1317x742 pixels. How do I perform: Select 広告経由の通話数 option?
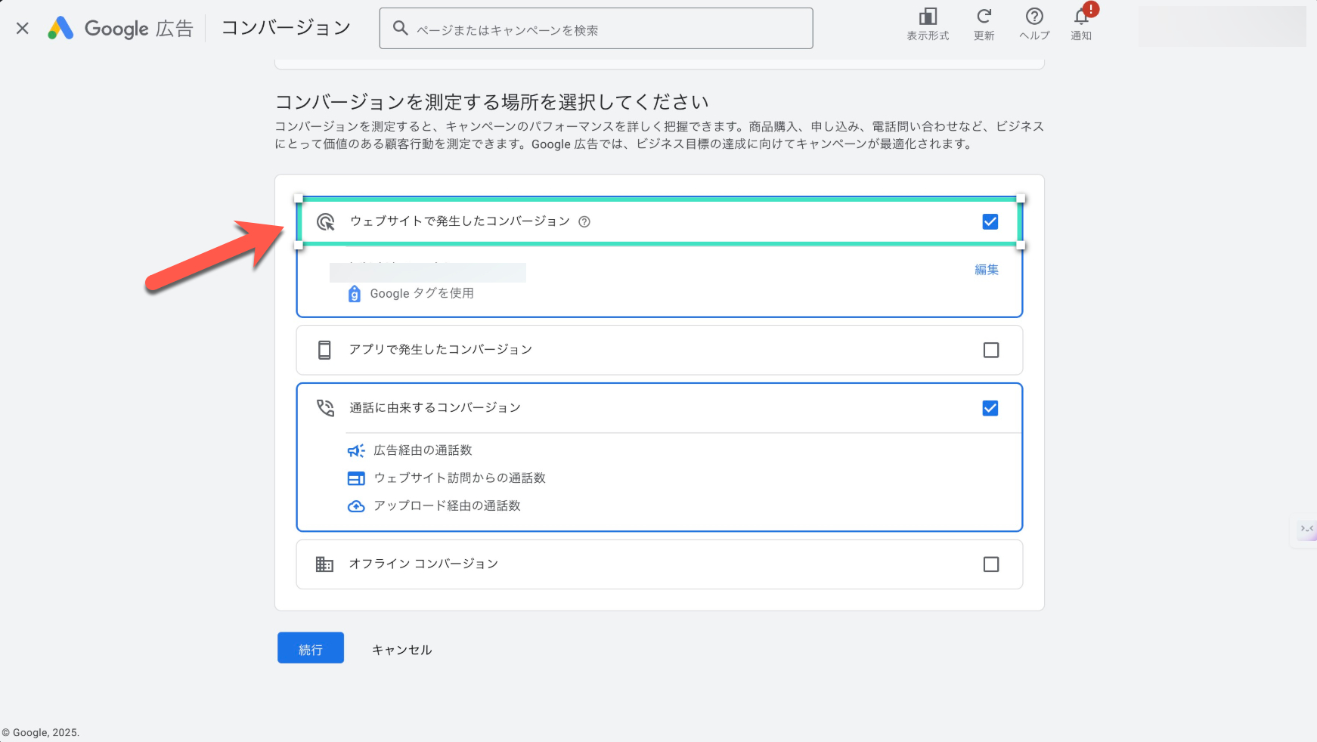coord(422,450)
